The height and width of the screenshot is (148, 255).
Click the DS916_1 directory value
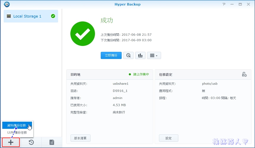tap(120, 91)
